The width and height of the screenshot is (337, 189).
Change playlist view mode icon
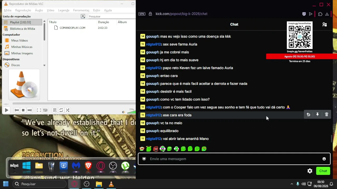tap(83, 16)
